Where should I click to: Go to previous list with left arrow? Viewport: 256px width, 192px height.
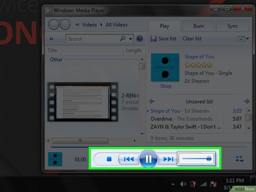click(x=152, y=101)
